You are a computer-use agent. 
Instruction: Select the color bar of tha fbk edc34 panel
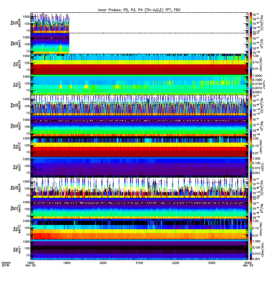pyautogui.click(x=251, y=64)
